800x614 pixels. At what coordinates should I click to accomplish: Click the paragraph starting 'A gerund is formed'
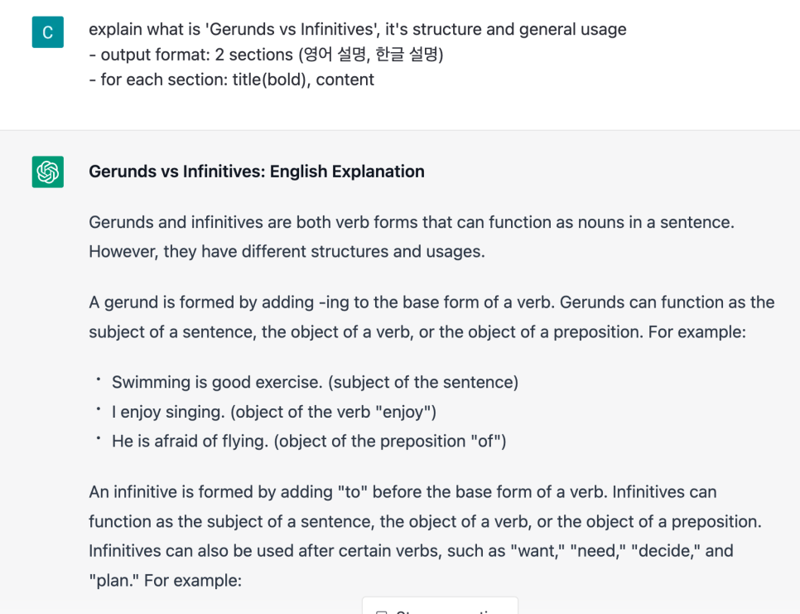coord(431,317)
